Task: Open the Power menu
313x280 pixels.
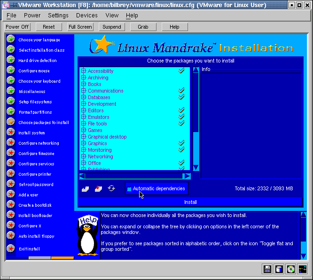Action: click(x=32, y=16)
